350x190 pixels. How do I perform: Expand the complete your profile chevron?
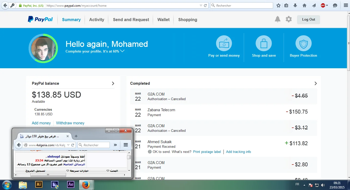pos(122,51)
